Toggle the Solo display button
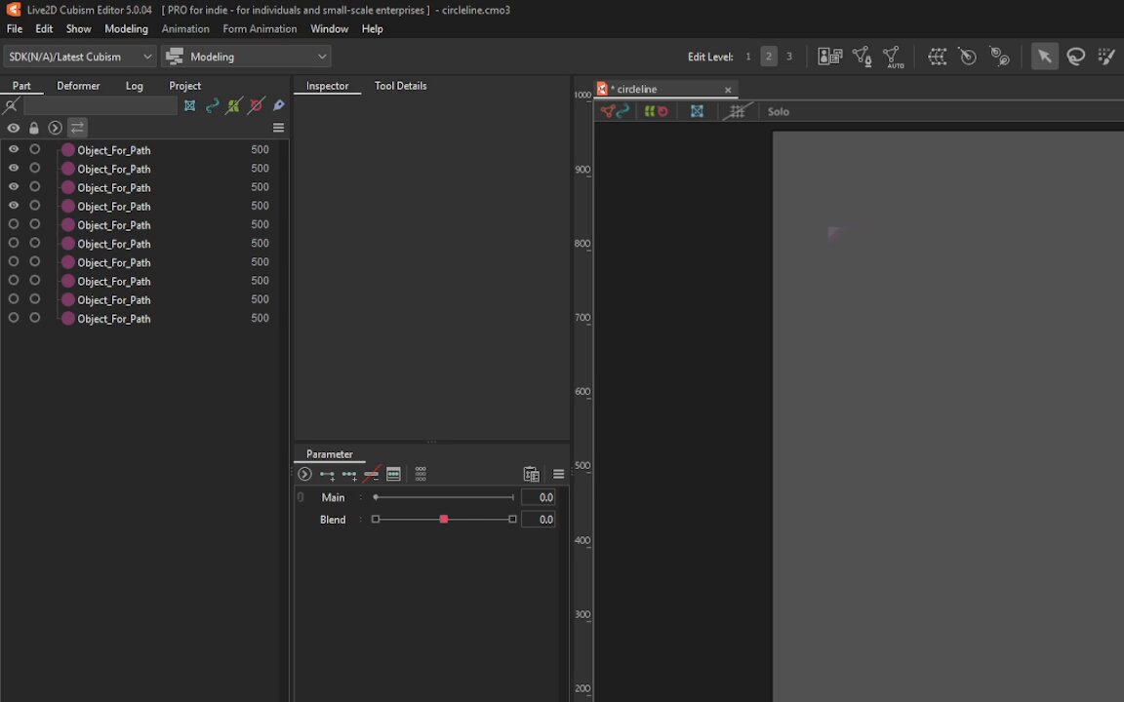This screenshot has height=702, width=1124. 779,112
